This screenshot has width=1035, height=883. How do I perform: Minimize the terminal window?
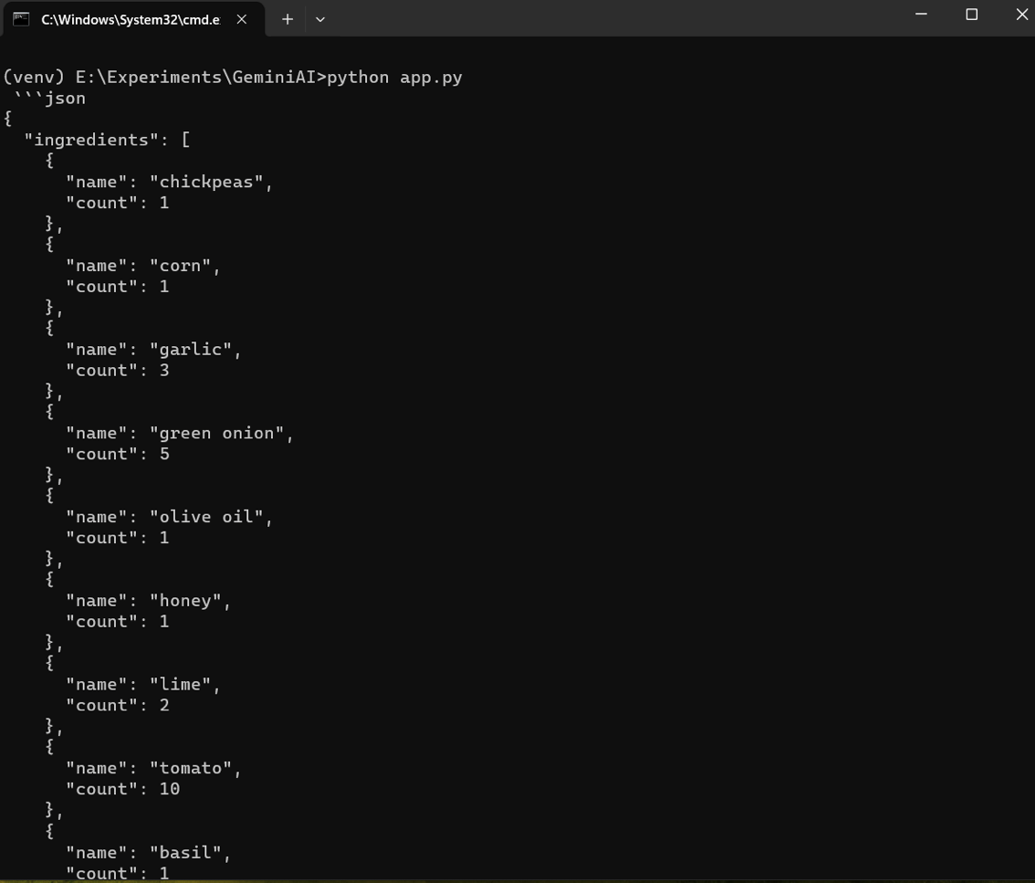pos(922,14)
